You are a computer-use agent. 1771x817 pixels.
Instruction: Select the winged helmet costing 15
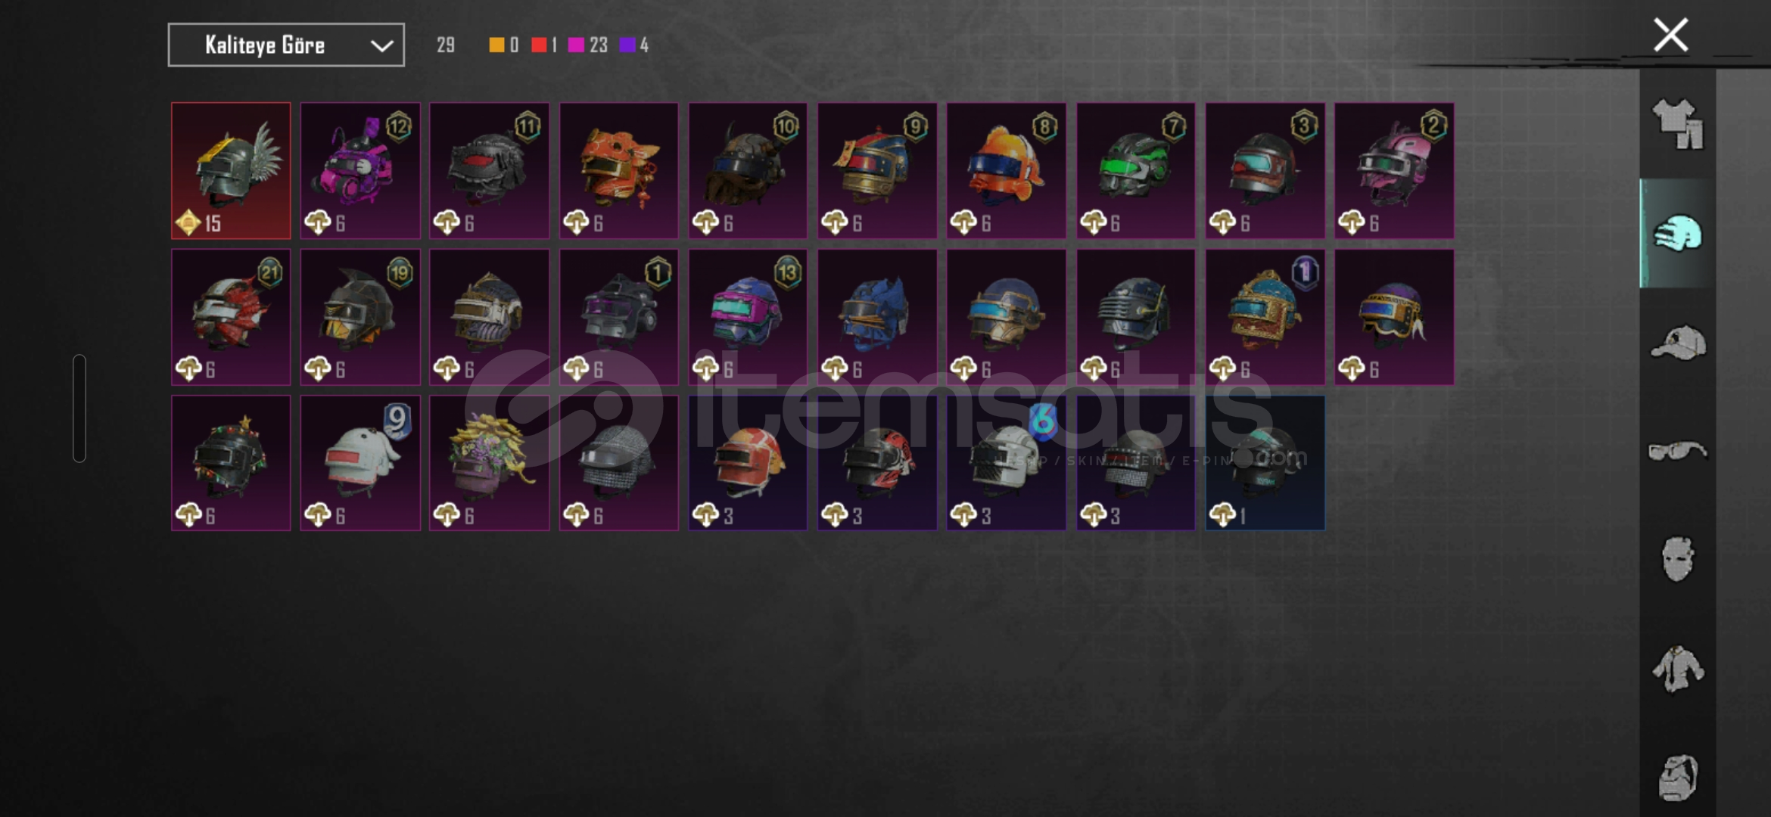point(231,171)
